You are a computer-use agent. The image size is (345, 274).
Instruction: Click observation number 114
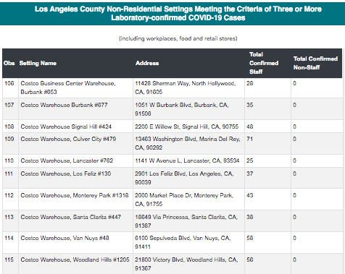tap(9, 238)
